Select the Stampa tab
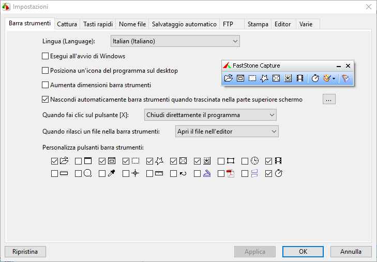The height and width of the screenshot is (262, 377). [258, 24]
